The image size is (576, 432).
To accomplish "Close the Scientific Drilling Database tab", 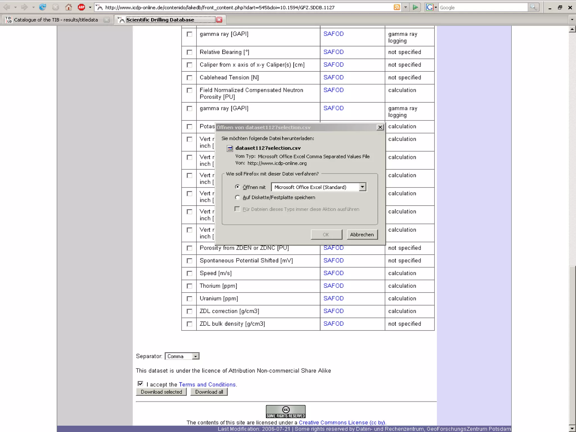I will [x=219, y=20].
